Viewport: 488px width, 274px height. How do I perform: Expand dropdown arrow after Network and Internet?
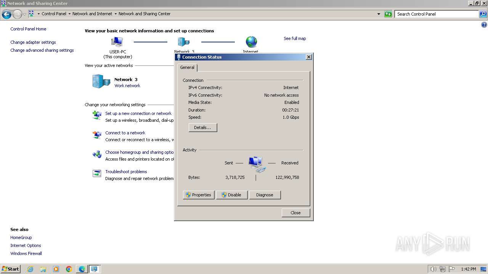[116, 14]
